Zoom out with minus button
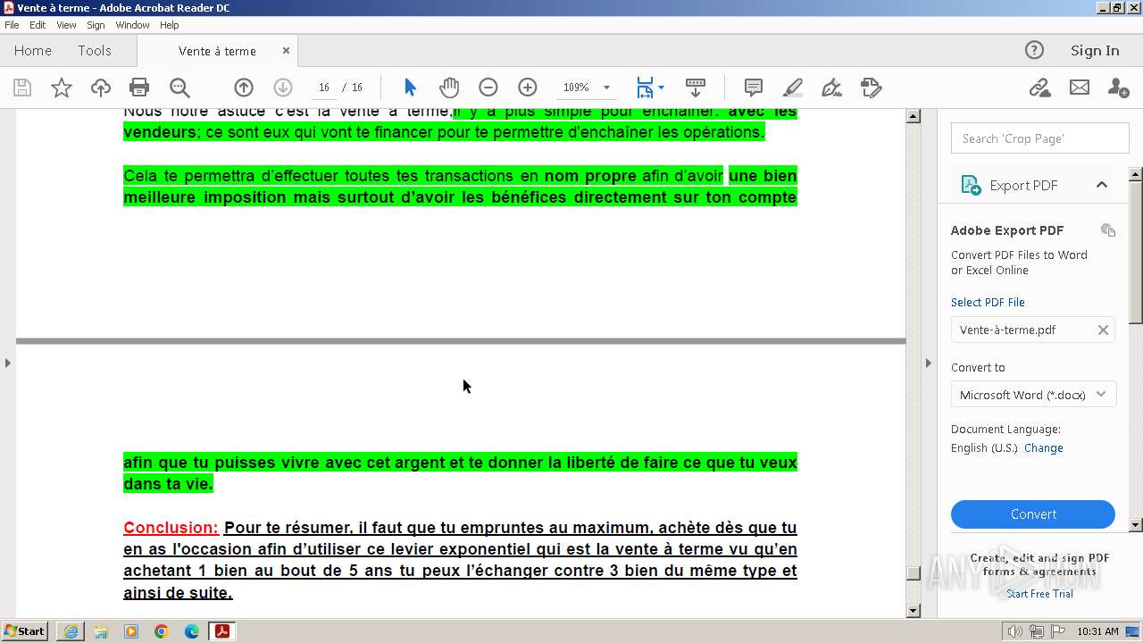This screenshot has height=643, width=1143. click(488, 88)
